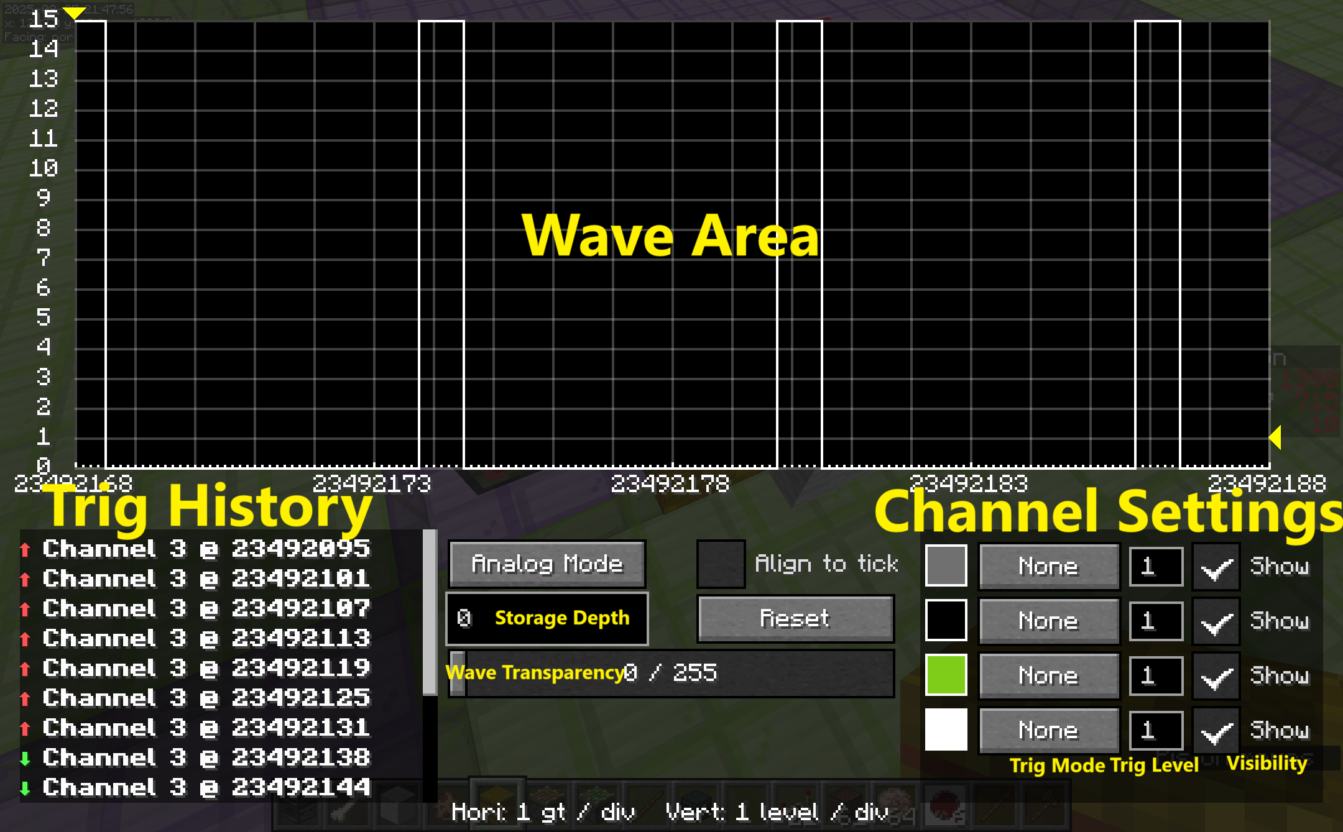Open the white channel color swatch

[x=946, y=729]
